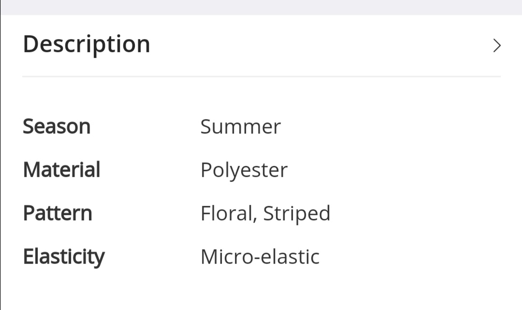Click the capital S in Summer
Image resolution: width=522 pixels, height=310 pixels.
click(x=206, y=127)
